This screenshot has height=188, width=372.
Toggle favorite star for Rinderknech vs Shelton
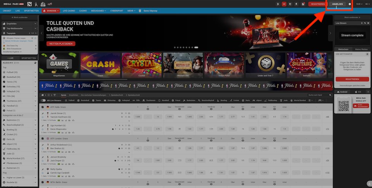(x=43, y=148)
